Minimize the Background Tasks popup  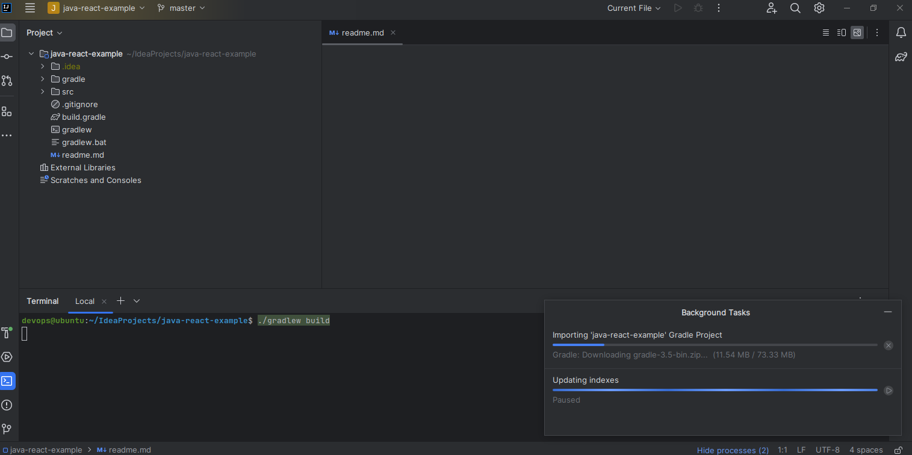(x=887, y=312)
